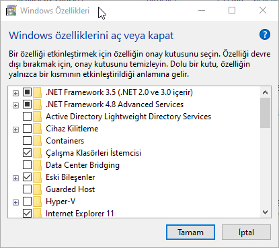
Task: Select the 'Eski Bileşenler' row text
Action: click(71, 177)
